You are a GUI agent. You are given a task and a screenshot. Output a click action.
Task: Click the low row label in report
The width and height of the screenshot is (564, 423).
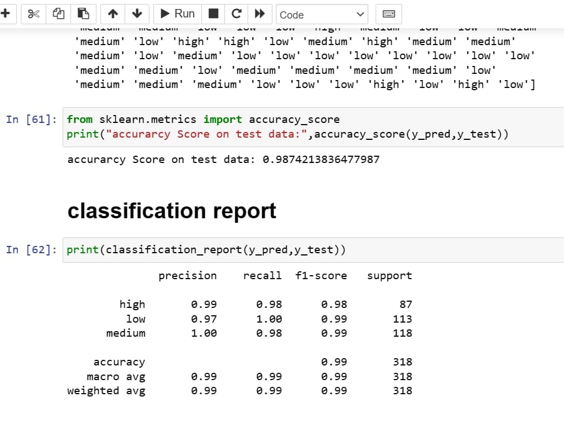[135, 319]
